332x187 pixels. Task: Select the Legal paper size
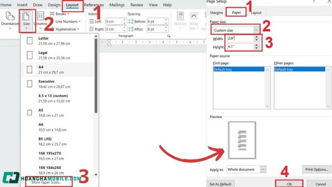click(57, 55)
